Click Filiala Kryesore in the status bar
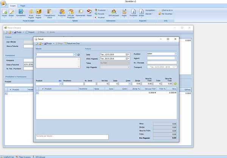Screen dimensions: 227x158 click(x=23, y=157)
